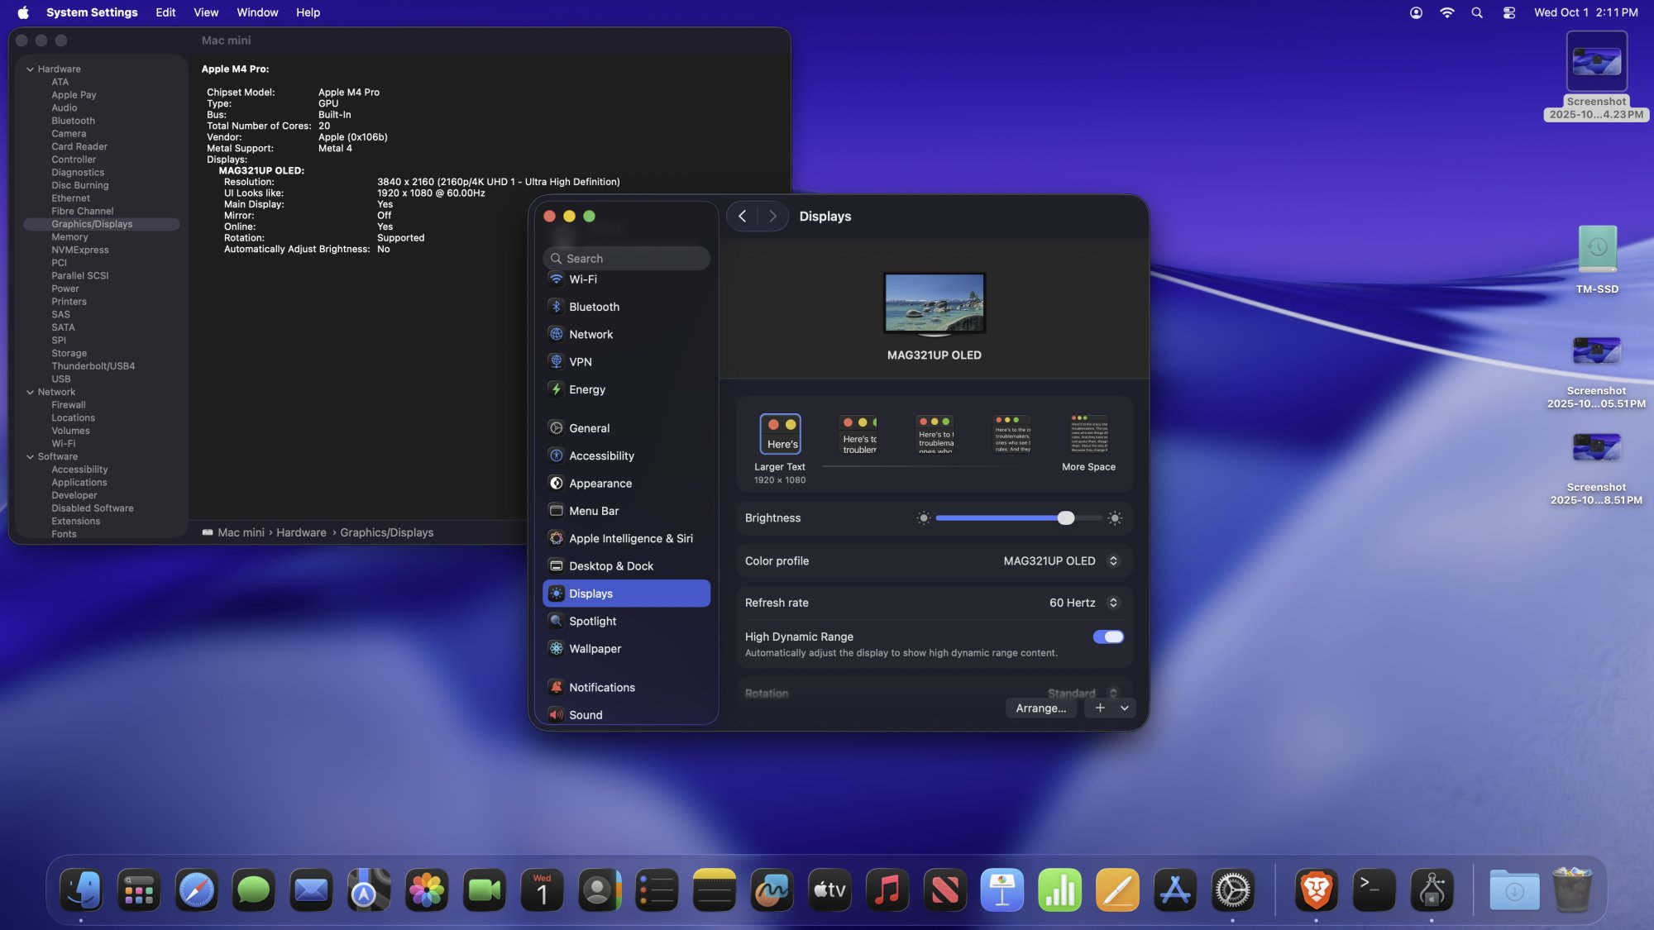Open the Notifications bell icon
Viewport: 1654px width, 930px height.
tap(557, 687)
